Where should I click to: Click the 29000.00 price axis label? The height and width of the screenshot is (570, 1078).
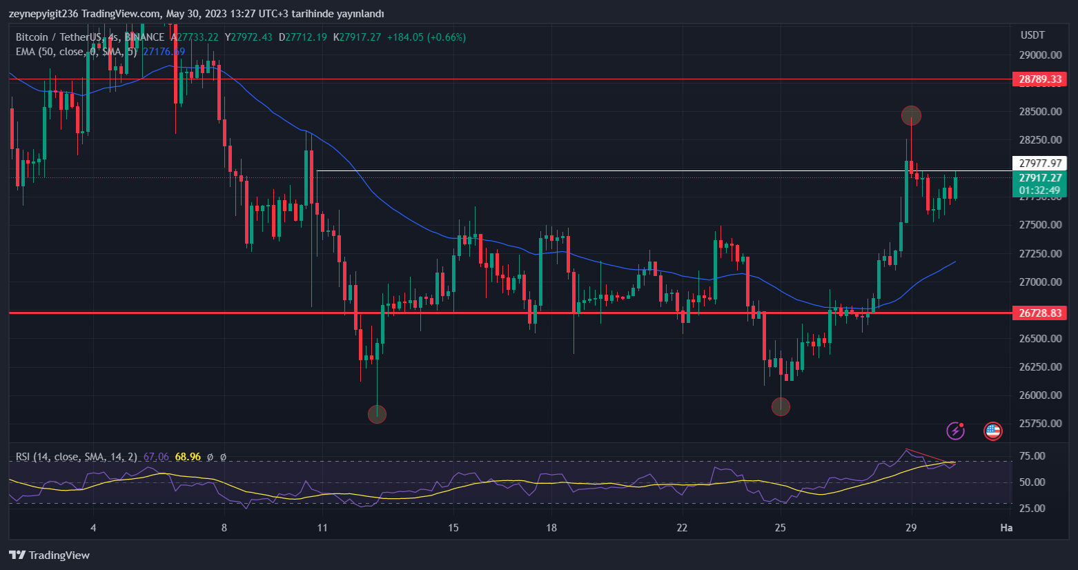point(1040,55)
